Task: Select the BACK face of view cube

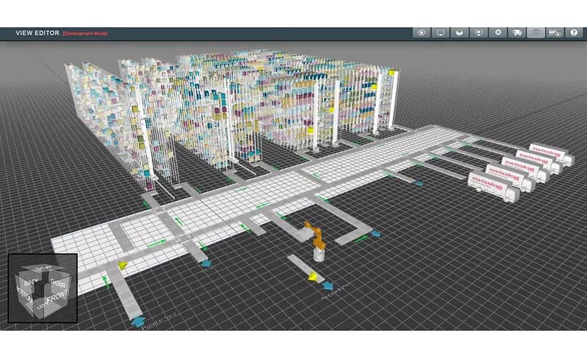Action: tap(30, 282)
